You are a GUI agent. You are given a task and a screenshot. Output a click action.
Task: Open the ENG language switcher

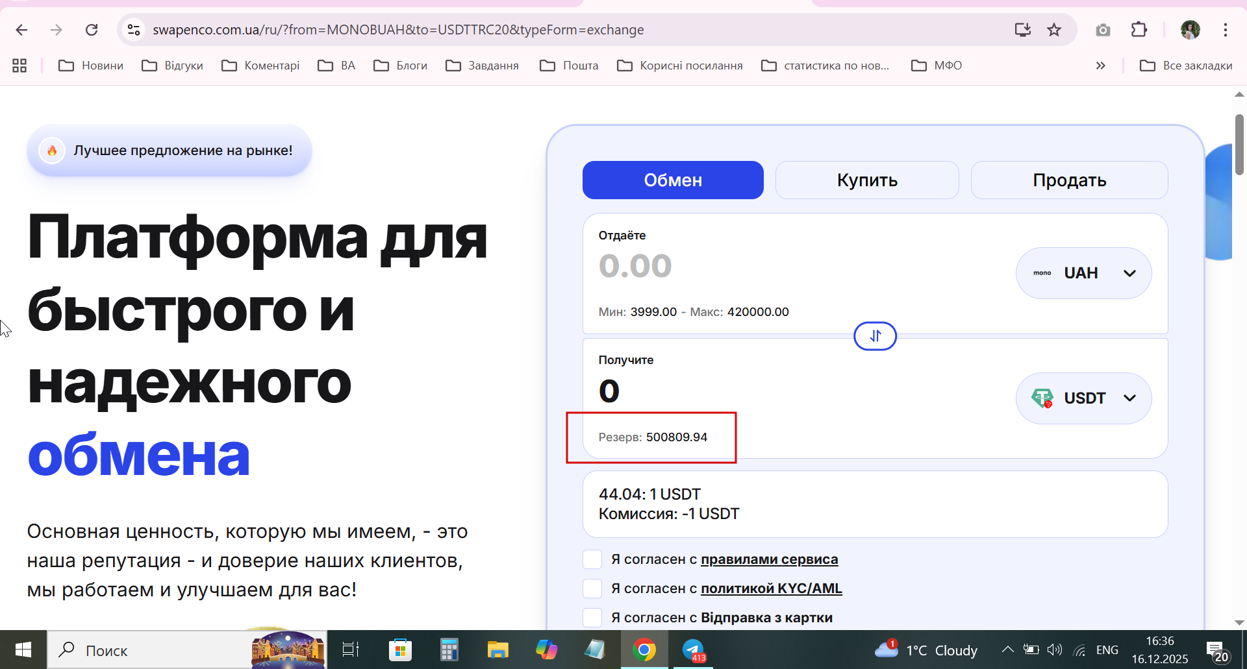tap(1107, 650)
